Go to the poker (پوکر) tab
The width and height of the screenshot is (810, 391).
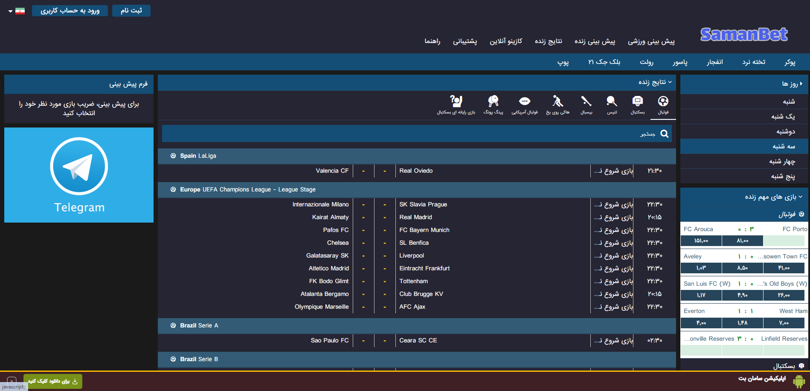pyautogui.click(x=790, y=62)
